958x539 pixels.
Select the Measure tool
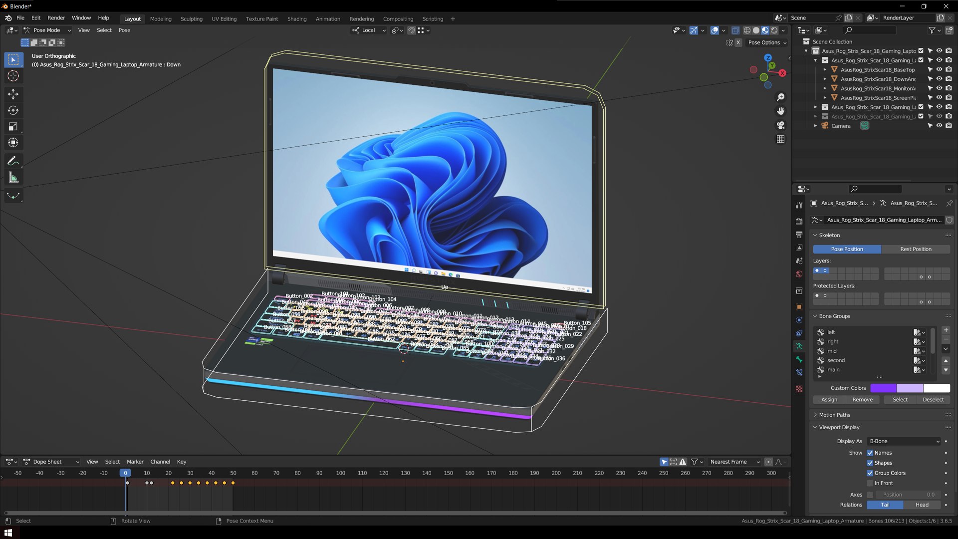click(x=13, y=177)
